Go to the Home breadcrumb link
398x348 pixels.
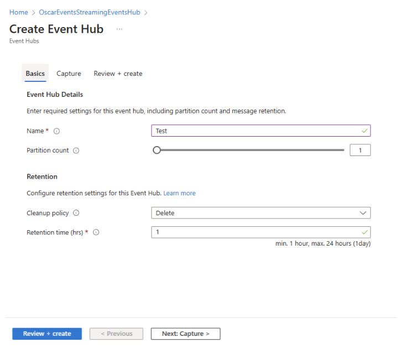point(18,12)
